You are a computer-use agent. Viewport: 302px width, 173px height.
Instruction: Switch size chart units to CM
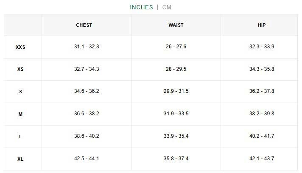coord(167,7)
